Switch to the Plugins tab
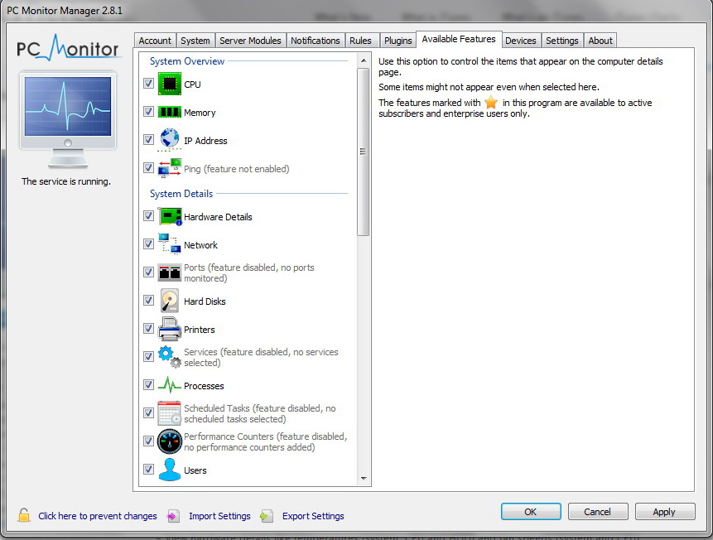Screen dimensions: 713x540 397,41
